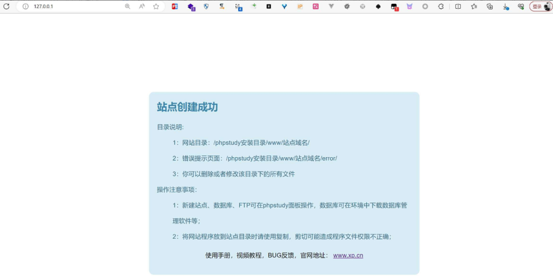Open the downloads icon
553x276 pixels.
[505, 6]
